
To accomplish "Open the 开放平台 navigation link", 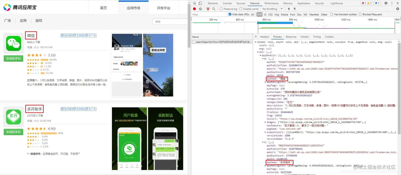I will point(164,8).
